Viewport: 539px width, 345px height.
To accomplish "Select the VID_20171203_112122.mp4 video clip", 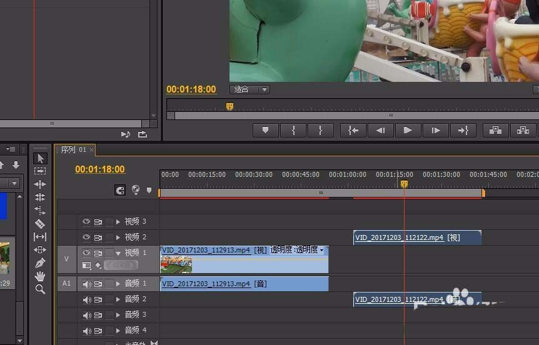I will point(417,237).
